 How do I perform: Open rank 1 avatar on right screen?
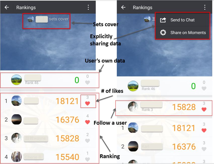[133, 128]
